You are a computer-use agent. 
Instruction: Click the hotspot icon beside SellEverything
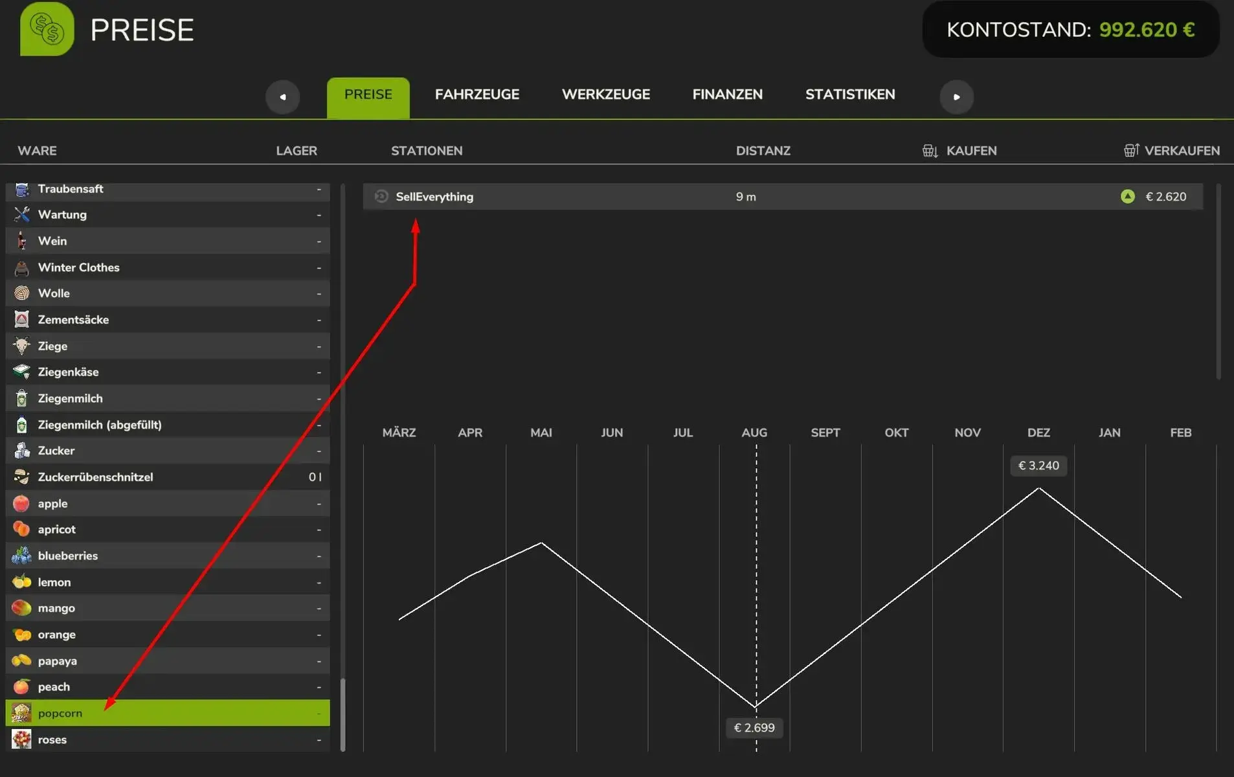[x=381, y=196]
